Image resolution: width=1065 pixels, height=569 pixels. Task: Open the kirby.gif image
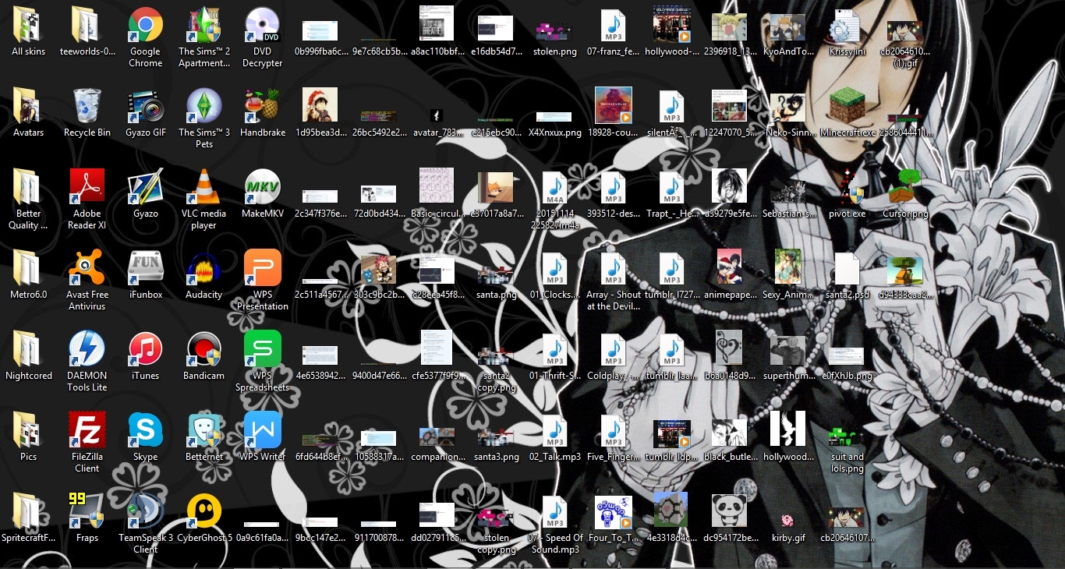point(788,520)
